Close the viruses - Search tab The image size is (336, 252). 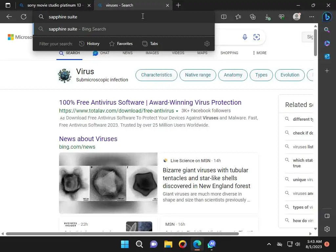[168, 5]
